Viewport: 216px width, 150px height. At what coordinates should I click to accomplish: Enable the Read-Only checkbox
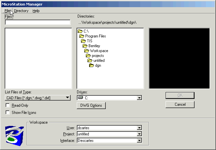[7, 105]
